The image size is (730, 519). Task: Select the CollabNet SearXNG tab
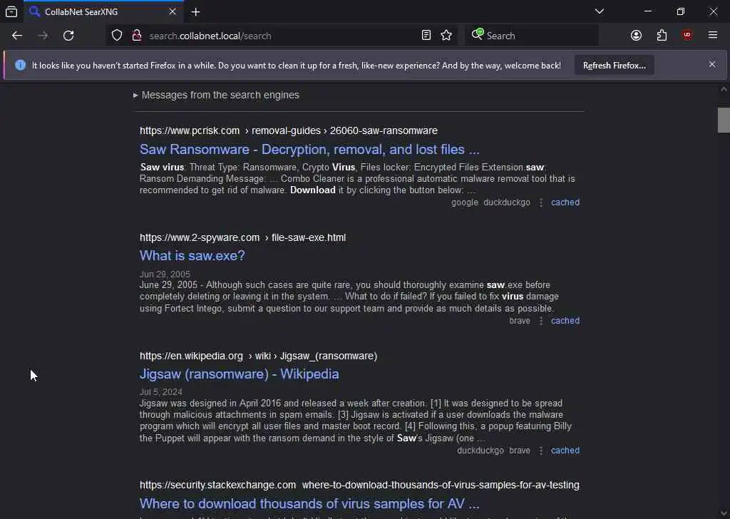pyautogui.click(x=103, y=11)
